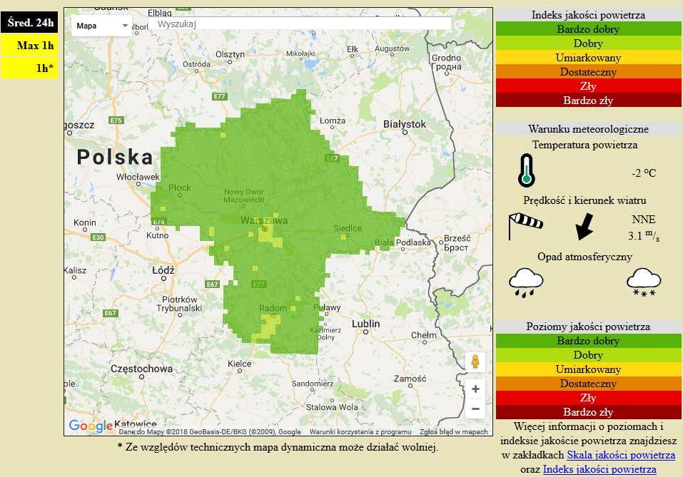Click Indeks jakości powietrza header

[589, 15]
